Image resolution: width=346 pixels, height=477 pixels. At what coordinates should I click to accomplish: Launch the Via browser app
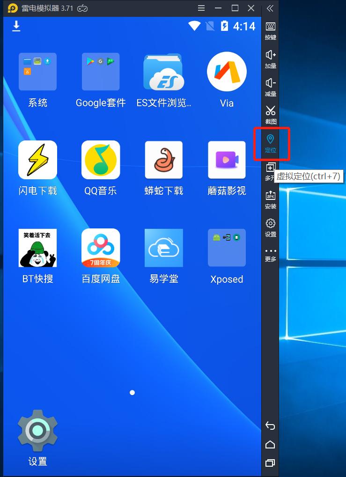click(x=227, y=72)
